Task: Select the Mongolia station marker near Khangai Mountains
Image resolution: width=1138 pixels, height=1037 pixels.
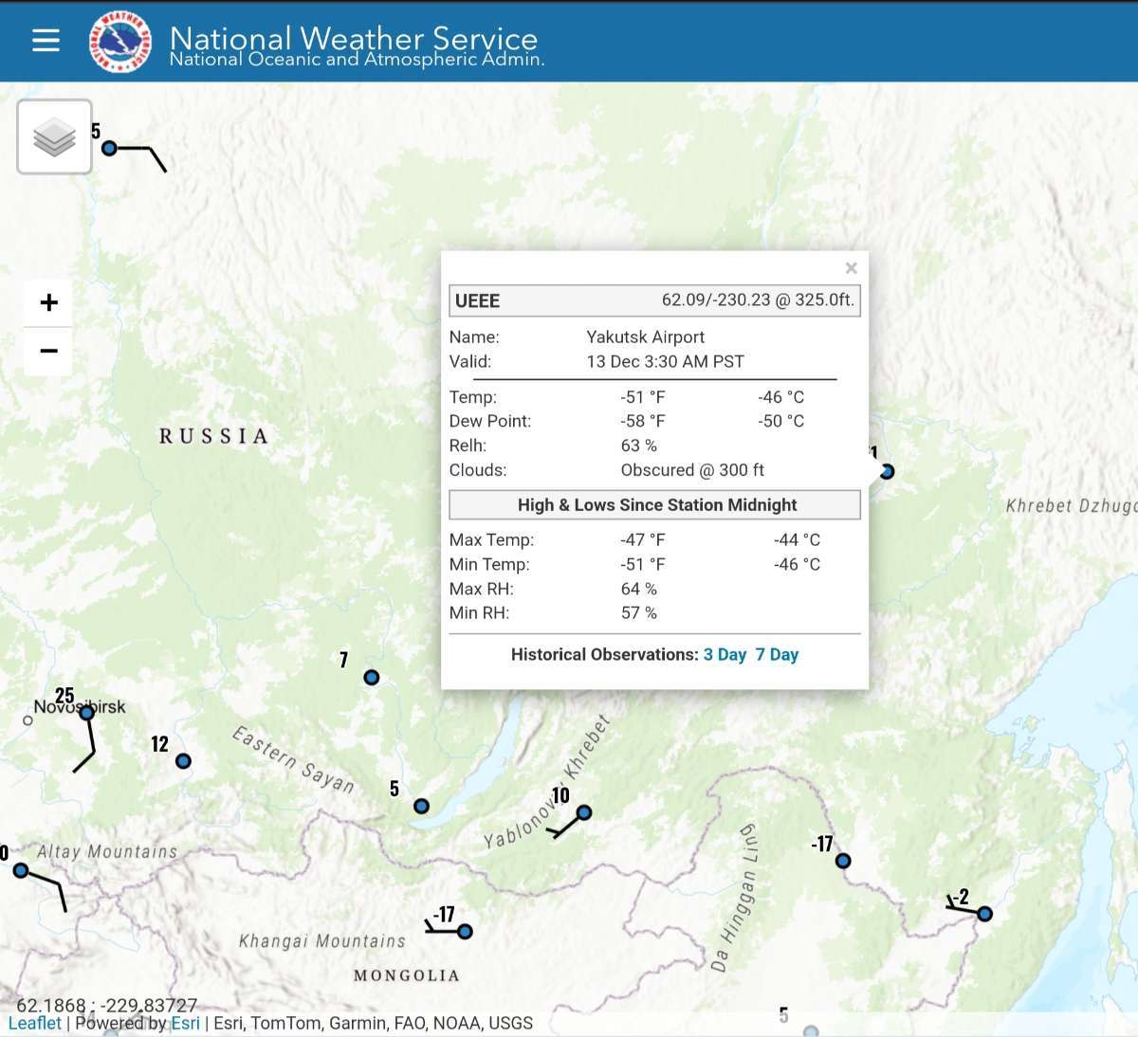Action: coord(465,932)
